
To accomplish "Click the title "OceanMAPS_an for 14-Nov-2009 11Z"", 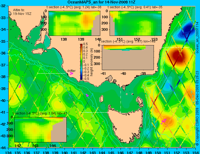I will coord(101,2).
